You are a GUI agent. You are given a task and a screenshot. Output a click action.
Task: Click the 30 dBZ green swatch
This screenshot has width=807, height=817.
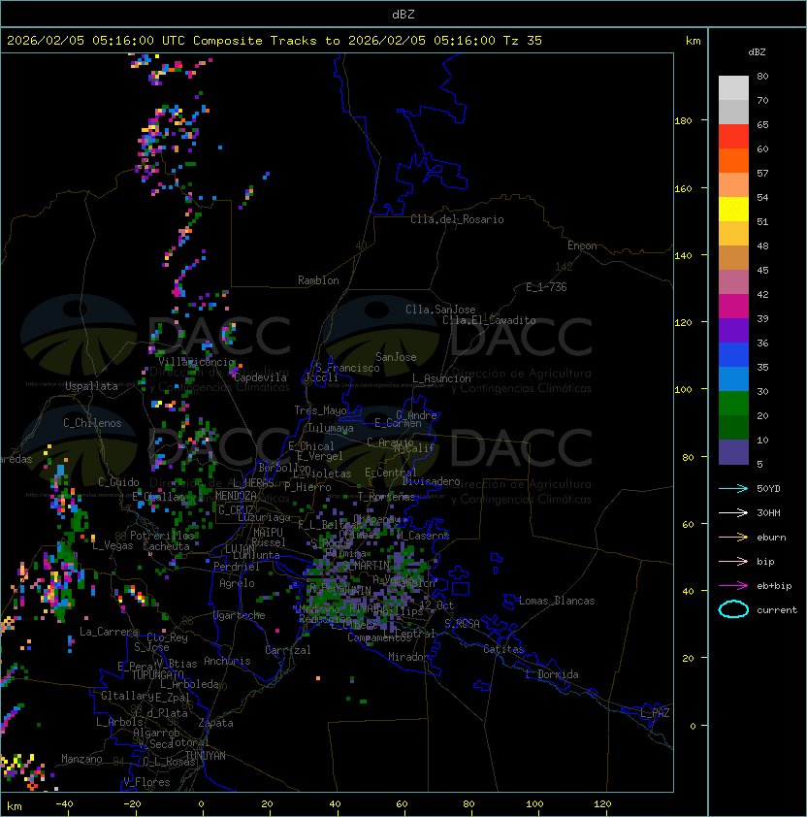[x=733, y=404]
